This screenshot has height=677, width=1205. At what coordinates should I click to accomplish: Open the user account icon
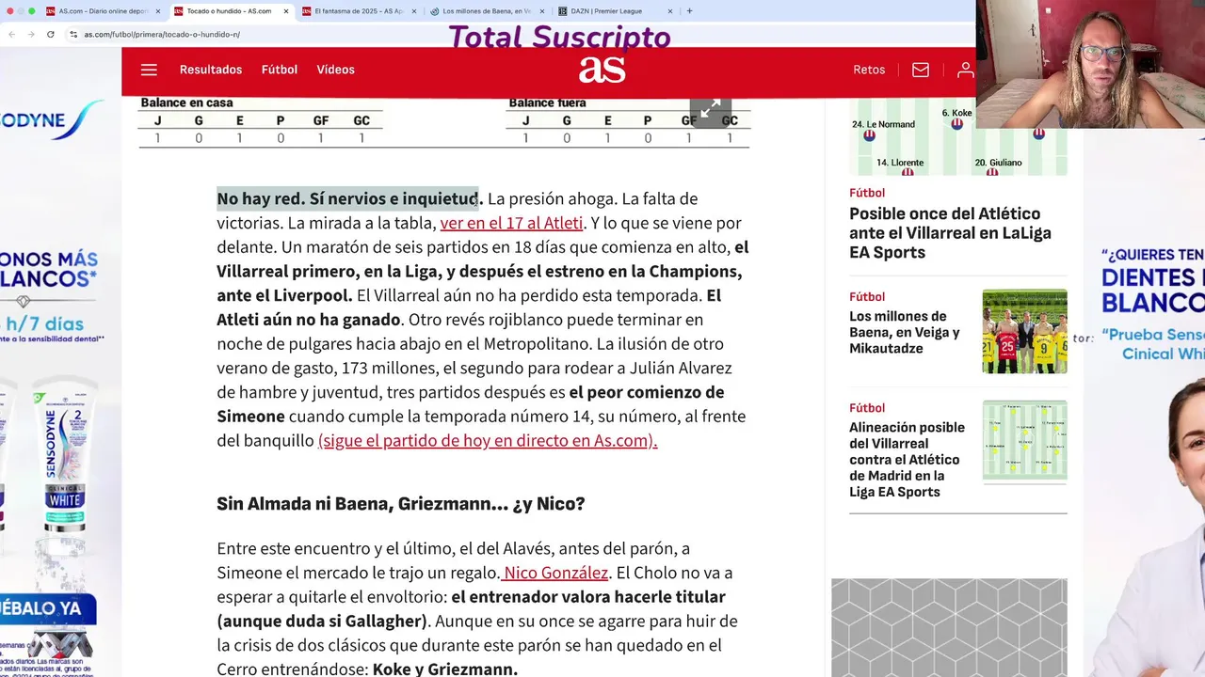pyautogui.click(x=965, y=70)
